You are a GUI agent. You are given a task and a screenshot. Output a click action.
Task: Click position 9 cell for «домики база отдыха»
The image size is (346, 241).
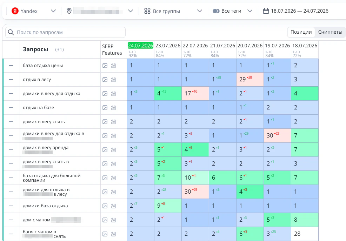pos(168,206)
